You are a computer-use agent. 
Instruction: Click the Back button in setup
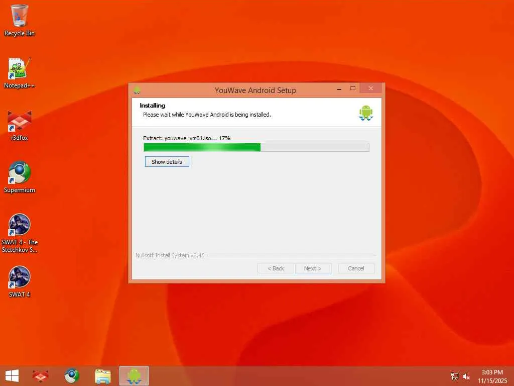point(276,268)
